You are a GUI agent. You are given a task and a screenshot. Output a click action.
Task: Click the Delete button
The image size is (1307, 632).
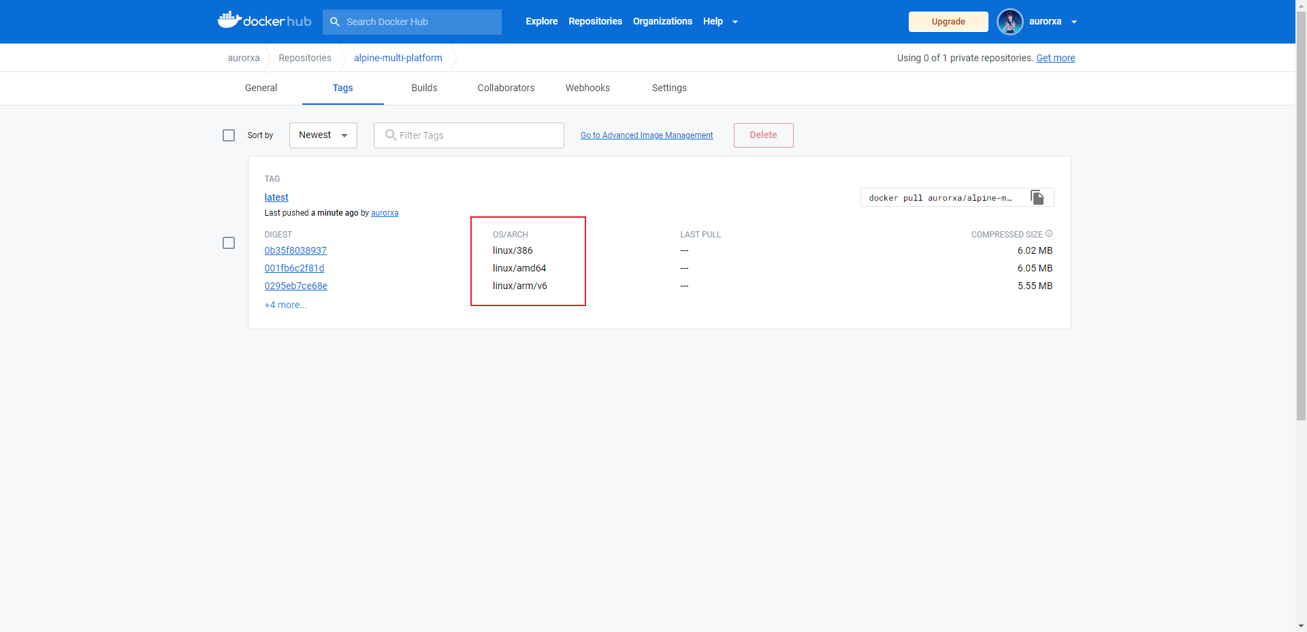click(x=763, y=135)
